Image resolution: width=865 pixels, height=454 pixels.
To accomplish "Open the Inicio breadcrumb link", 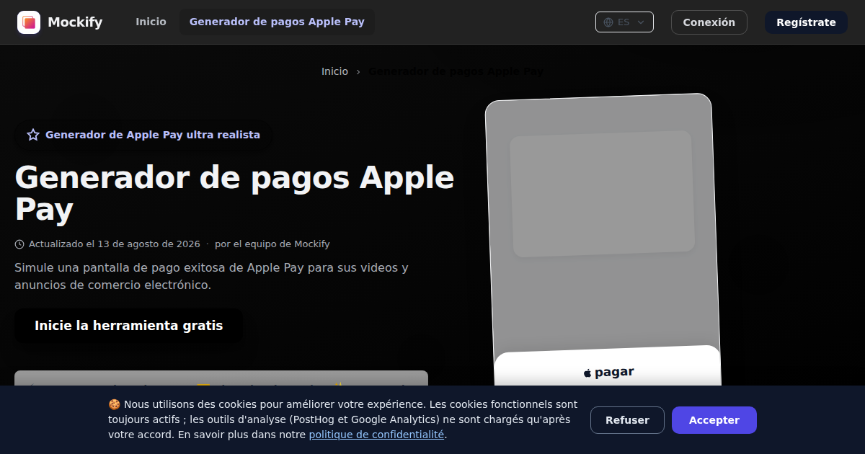I will point(334,71).
